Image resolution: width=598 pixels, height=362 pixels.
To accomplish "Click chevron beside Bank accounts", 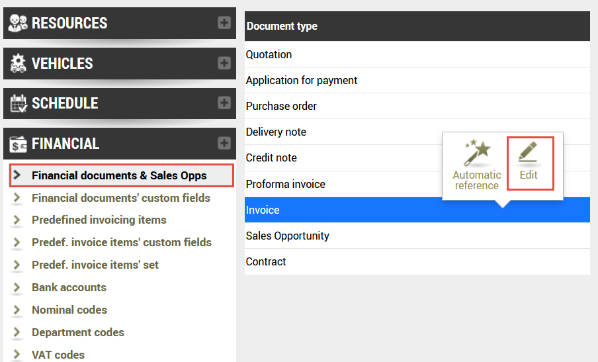I will (x=17, y=287).
